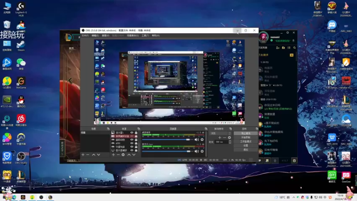Mute 麦克风/Aux speaker icon
The height and width of the screenshot is (201, 357).
coord(197,151)
